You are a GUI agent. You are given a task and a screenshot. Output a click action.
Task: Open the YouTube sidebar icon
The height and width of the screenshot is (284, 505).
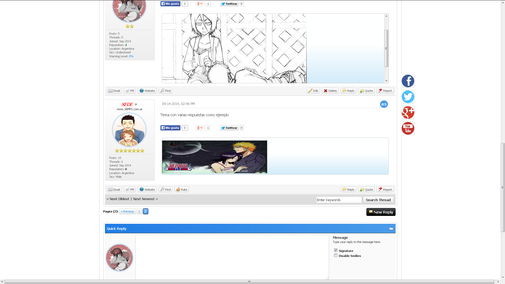pos(408,128)
